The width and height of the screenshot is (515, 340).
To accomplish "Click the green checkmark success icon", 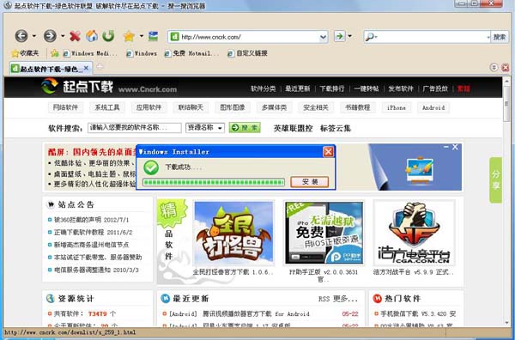I will pos(151,167).
